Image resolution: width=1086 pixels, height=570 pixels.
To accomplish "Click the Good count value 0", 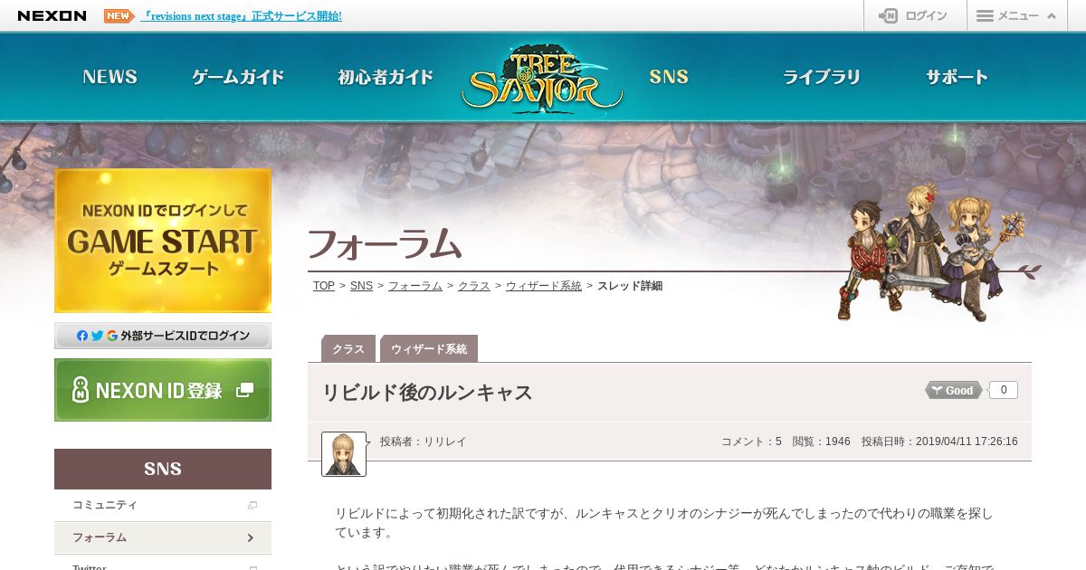I will pyautogui.click(x=1004, y=390).
